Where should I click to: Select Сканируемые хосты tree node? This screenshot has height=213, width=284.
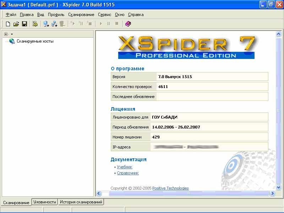tap(35, 41)
